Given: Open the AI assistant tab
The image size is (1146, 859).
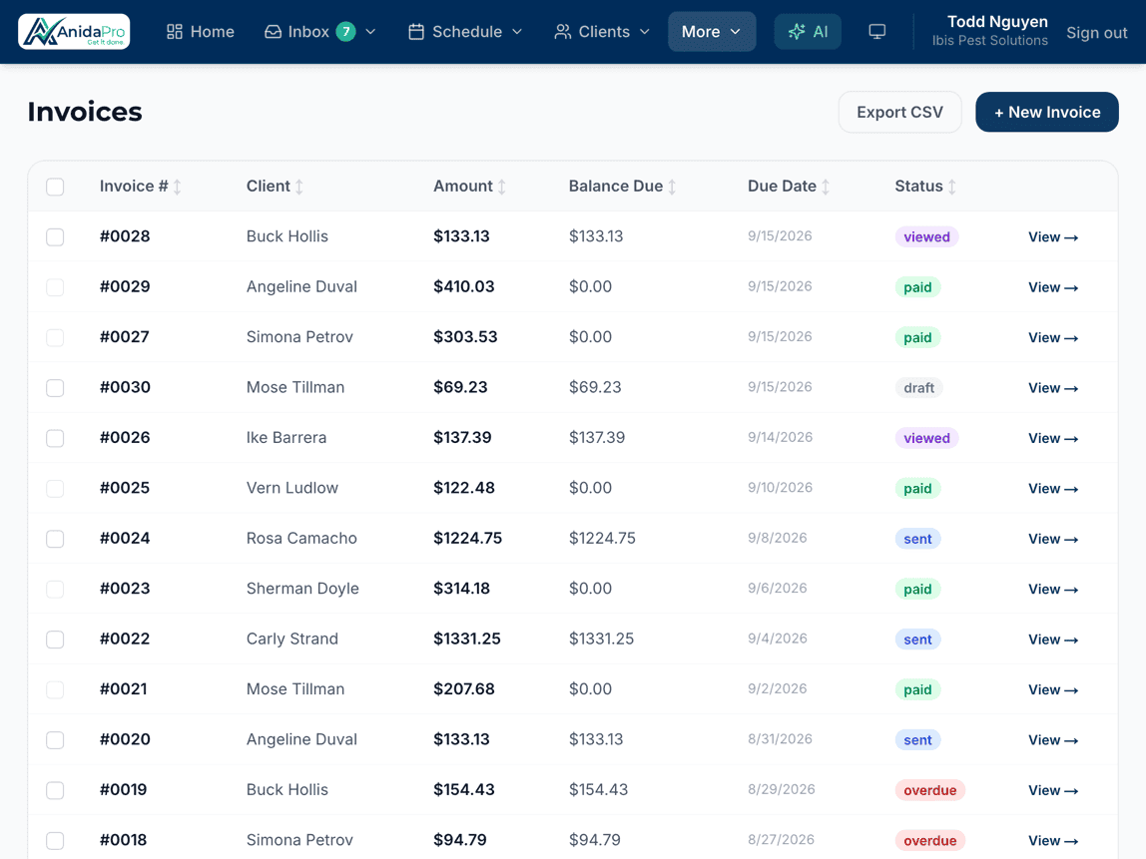Looking at the screenshot, I should tap(808, 31).
